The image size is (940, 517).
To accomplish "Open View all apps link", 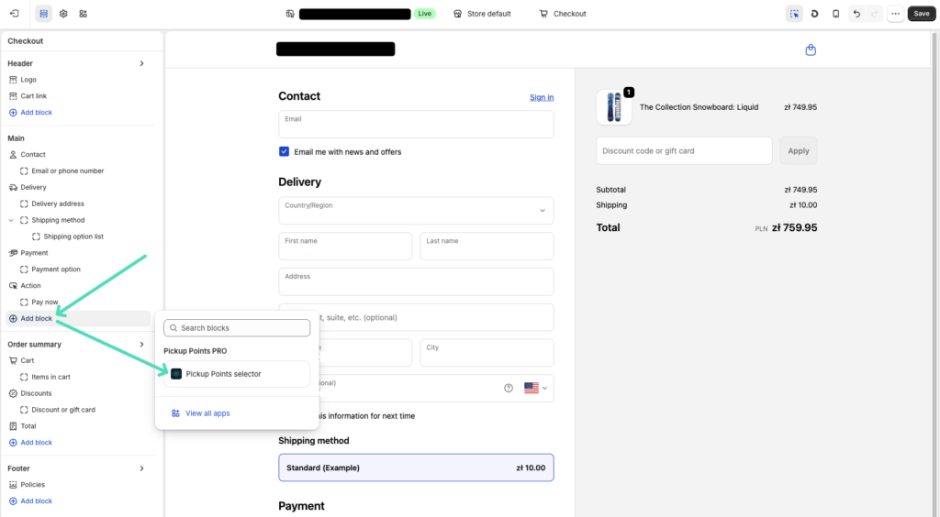I will [207, 413].
